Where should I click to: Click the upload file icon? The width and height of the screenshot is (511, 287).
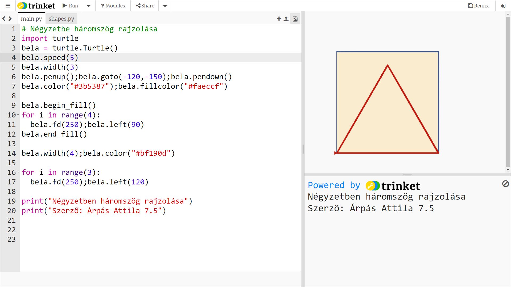pos(286,19)
